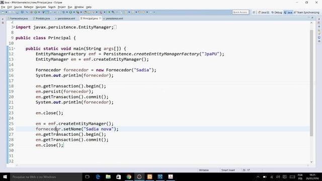Open Google Chrome from the taskbar

[129, 176]
